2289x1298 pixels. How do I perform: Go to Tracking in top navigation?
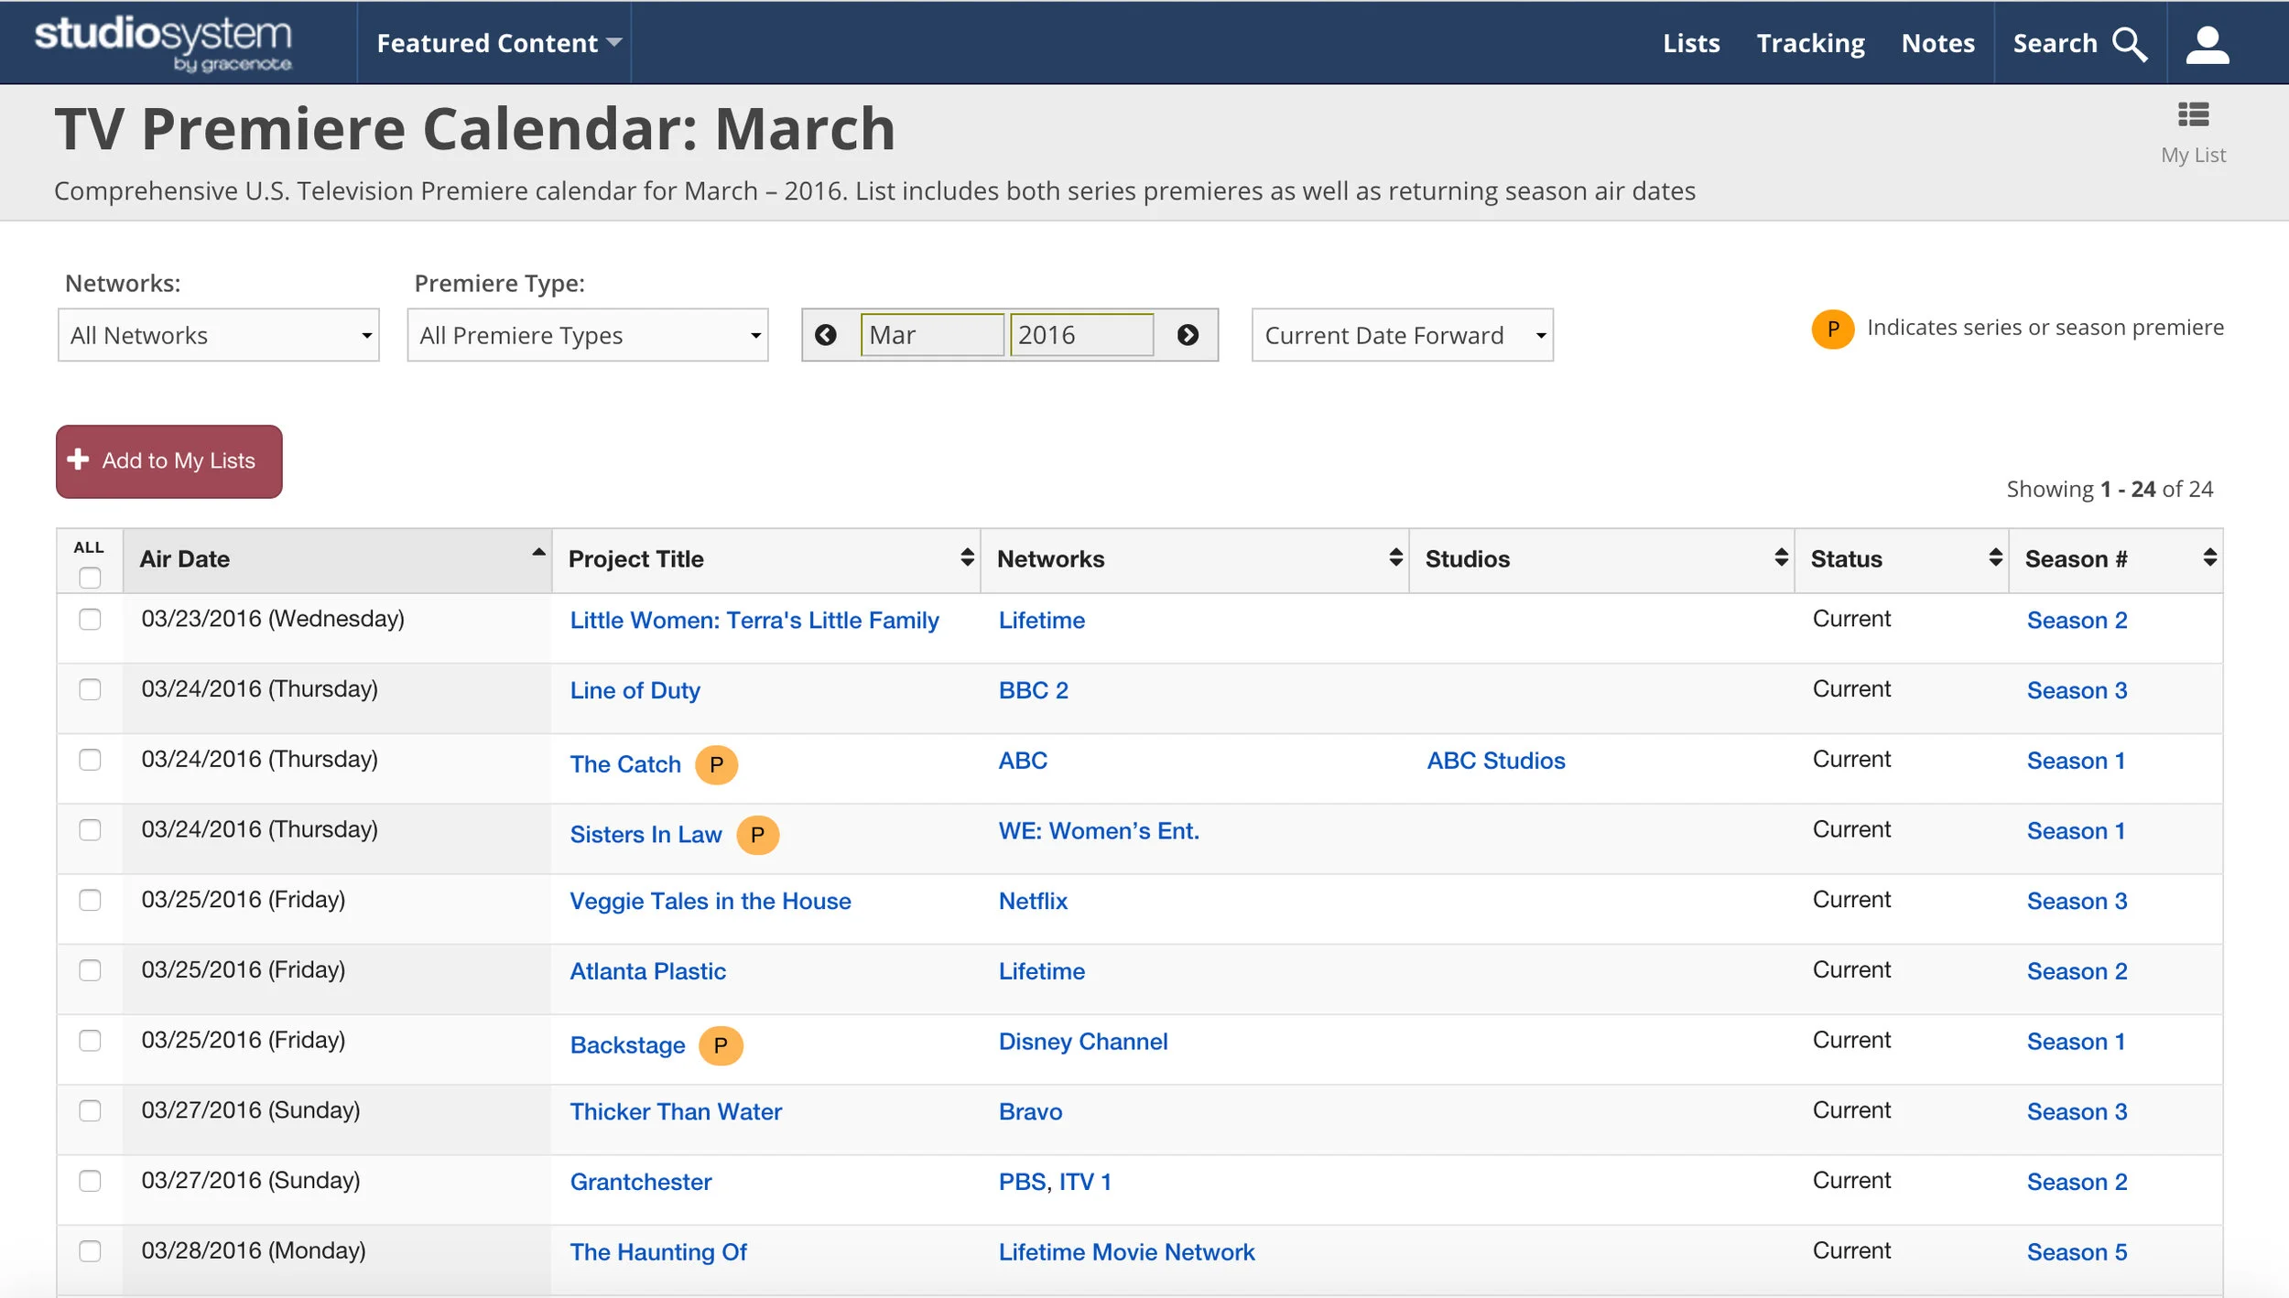[x=1810, y=43]
